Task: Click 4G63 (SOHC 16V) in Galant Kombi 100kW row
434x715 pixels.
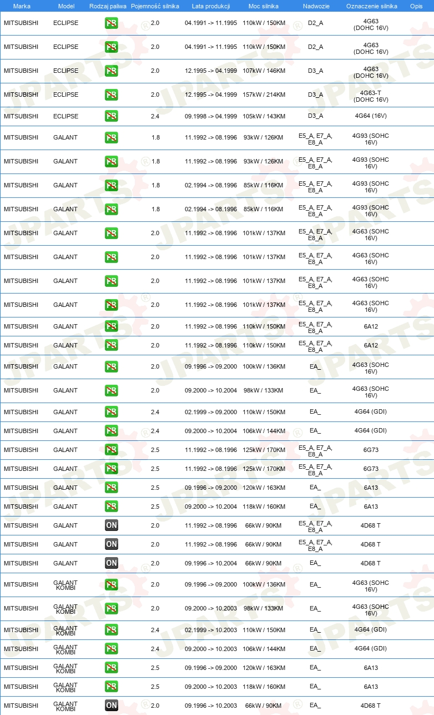Action: pyautogui.click(x=371, y=586)
